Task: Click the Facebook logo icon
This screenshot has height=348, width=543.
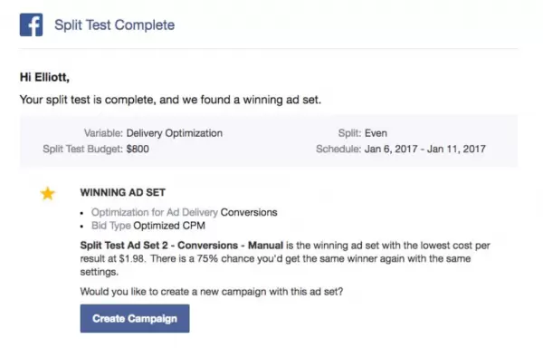Action: (31, 25)
